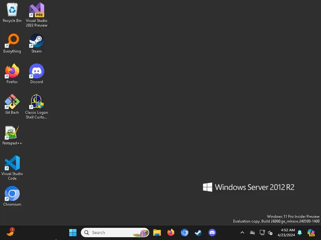Select Visual Studio 2022 Preview desktop shortcut
This screenshot has width=321, height=240.
click(37, 15)
